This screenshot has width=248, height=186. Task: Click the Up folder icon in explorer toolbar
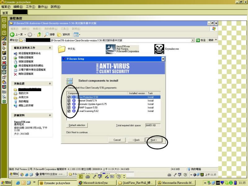[x=39, y=34]
